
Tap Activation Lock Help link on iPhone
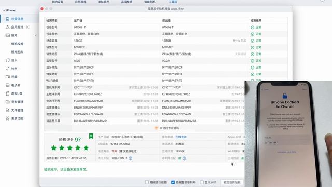(x=286, y=152)
